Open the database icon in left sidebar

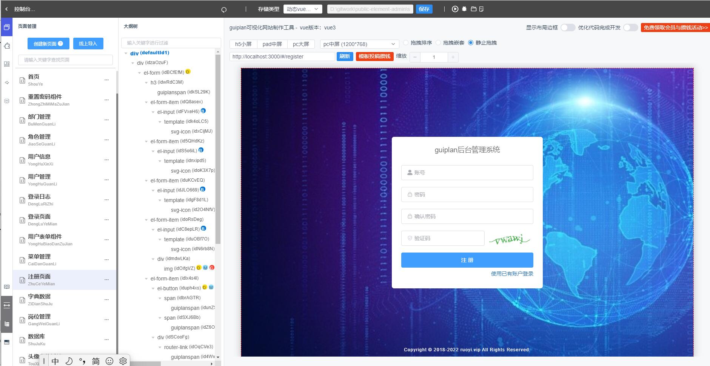tap(7, 101)
